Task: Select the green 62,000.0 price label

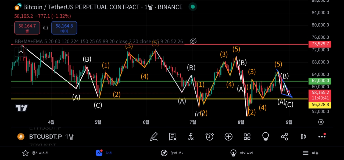Action: [320, 81]
